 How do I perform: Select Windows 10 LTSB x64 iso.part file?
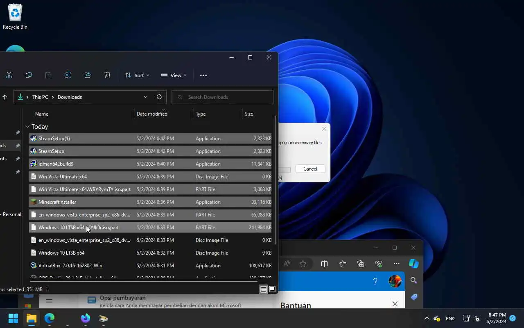click(150, 228)
